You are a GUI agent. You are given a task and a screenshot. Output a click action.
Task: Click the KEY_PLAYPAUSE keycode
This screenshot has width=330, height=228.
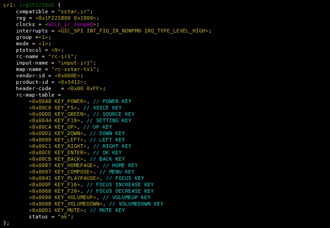tap(75, 178)
